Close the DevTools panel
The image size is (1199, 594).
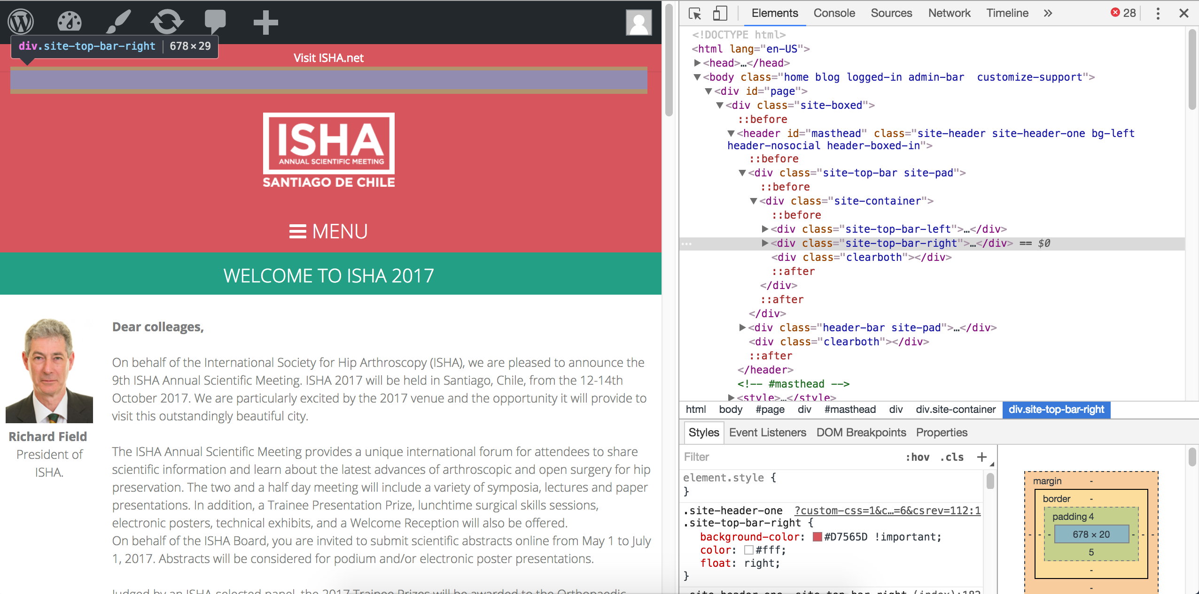tap(1183, 13)
